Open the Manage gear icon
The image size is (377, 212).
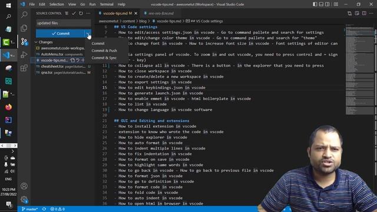(24, 199)
